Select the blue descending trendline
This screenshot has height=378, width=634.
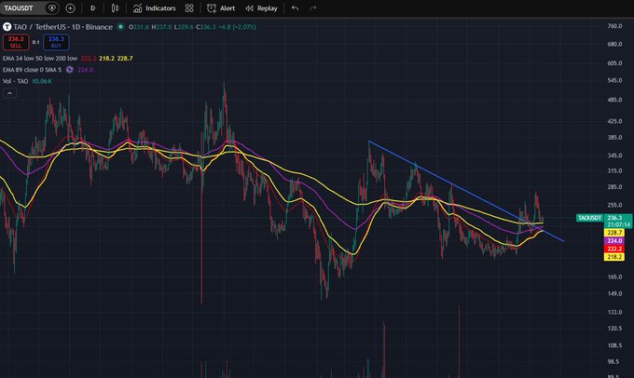point(465,191)
